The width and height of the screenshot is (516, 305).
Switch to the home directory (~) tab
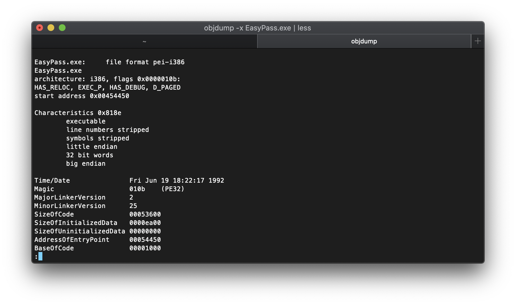pos(144,41)
